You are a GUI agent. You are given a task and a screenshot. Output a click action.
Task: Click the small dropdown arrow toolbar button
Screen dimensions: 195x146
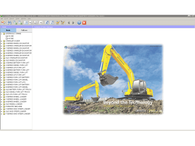[x=41, y=23]
